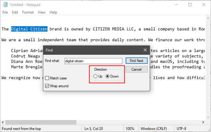Enable the Match case checkbox
211x132 pixels.
47,78
